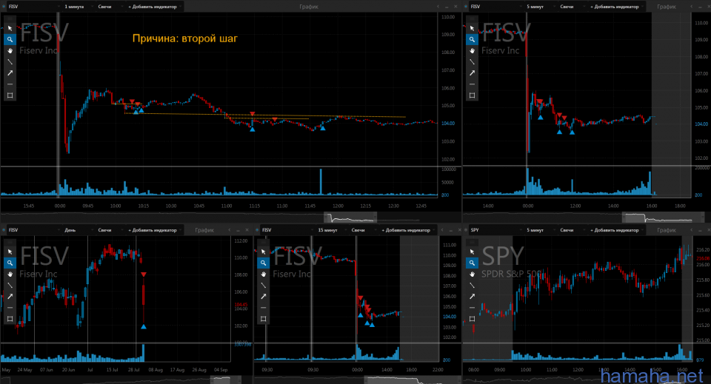Select the hand pan tool in 1-minute FISV chart
Image resolution: width=711 pixels, height=384 pixels.
tap(10, 51)
